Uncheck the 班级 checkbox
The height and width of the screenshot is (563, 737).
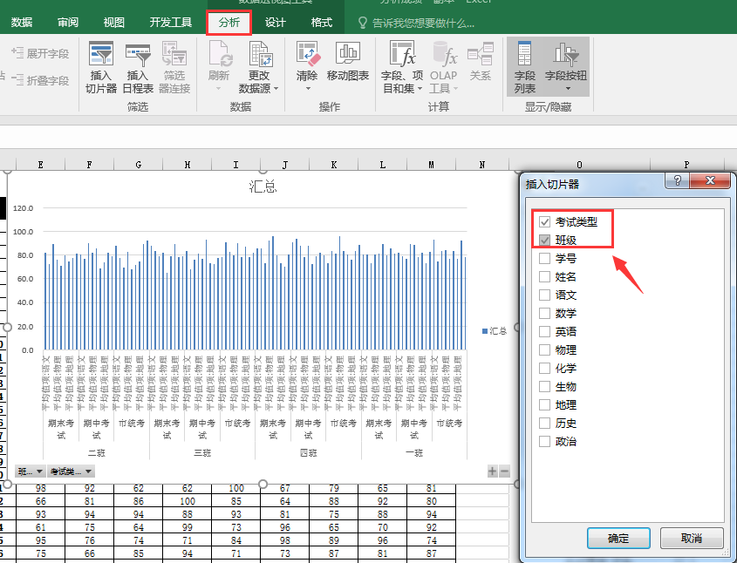pyautogui.click(x=545, y=240)
